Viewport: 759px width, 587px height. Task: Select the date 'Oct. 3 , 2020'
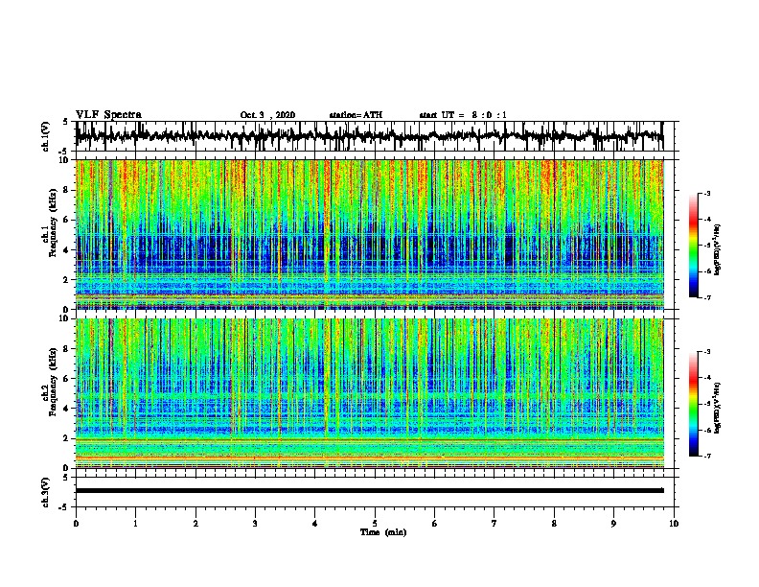pos(267,115)
